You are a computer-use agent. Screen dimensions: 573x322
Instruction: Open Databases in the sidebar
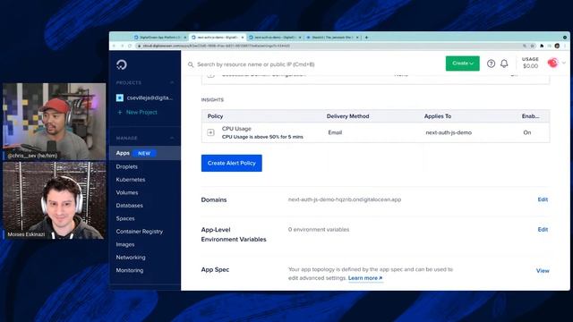pos(129,206)
